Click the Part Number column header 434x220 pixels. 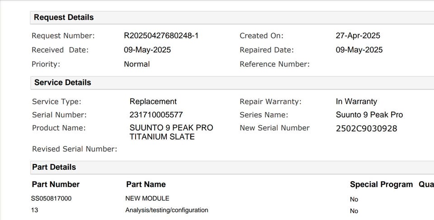pos(56,184)
